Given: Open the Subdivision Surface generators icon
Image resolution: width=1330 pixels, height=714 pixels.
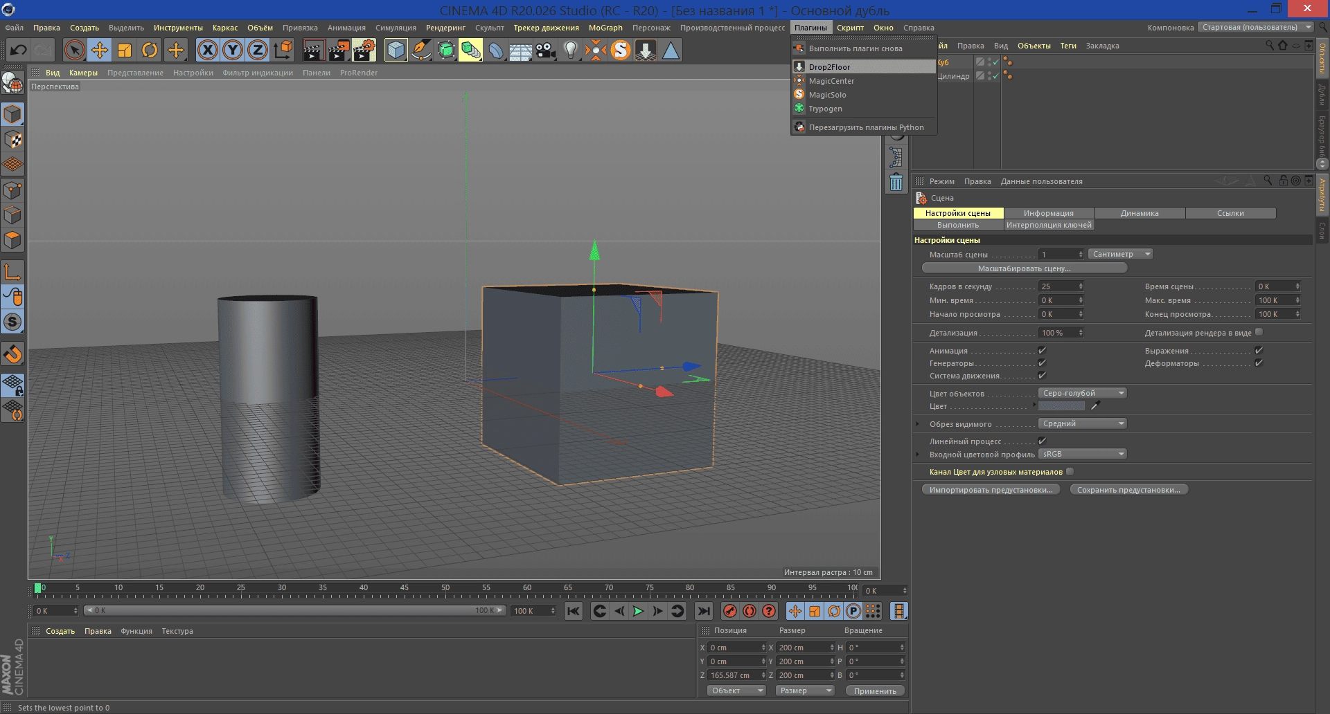Looking at the screenshot, I should tap(446, 50).
